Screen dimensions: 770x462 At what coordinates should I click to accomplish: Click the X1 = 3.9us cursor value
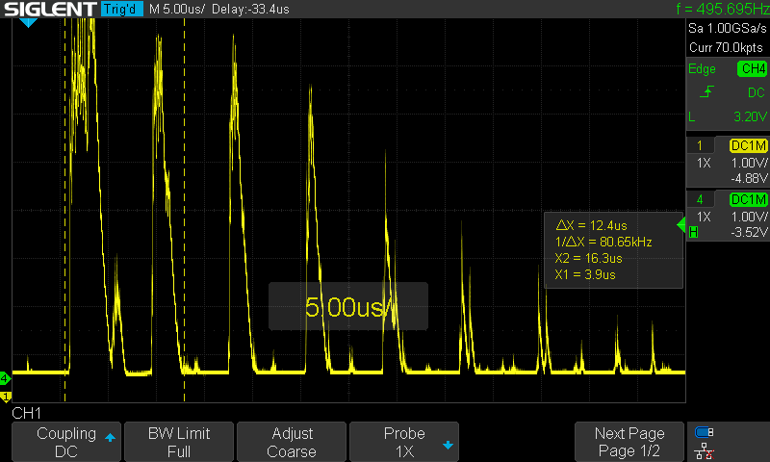click(585, 274)
